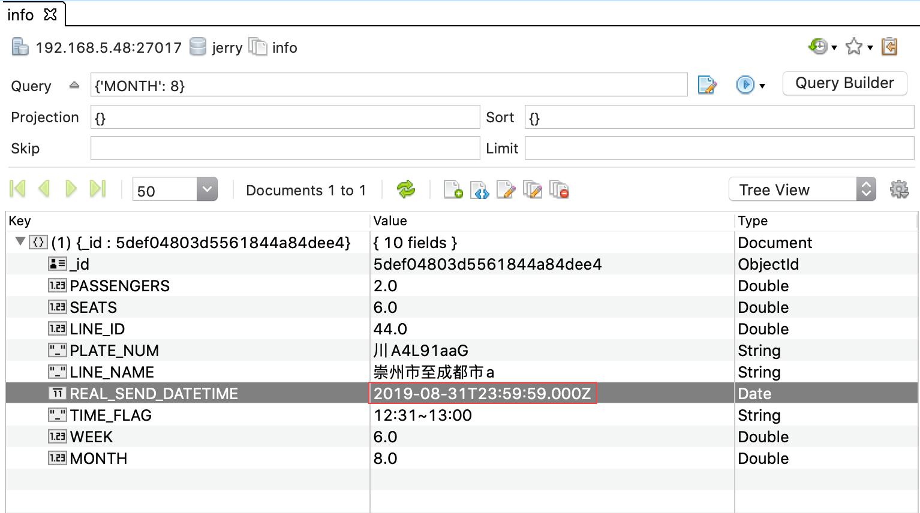The height and width of the screenshot is (513, 920).
Task: Select the MONTH field row
Action: tap(462, 458)
